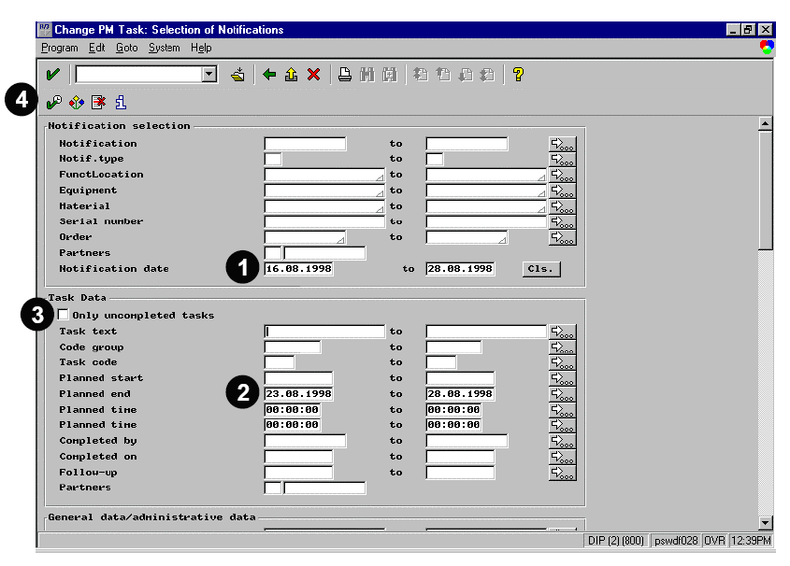Open multiple selection for Planned start row
790x566 pixels.
562,378
